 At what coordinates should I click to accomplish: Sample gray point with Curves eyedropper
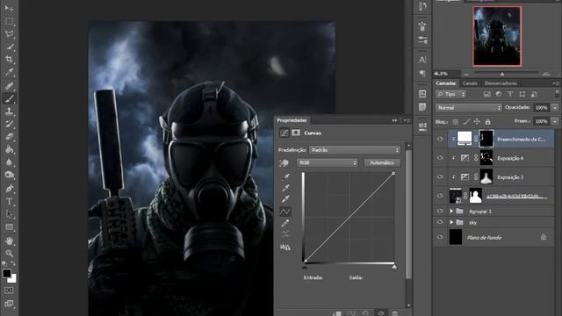coord(285,188)
